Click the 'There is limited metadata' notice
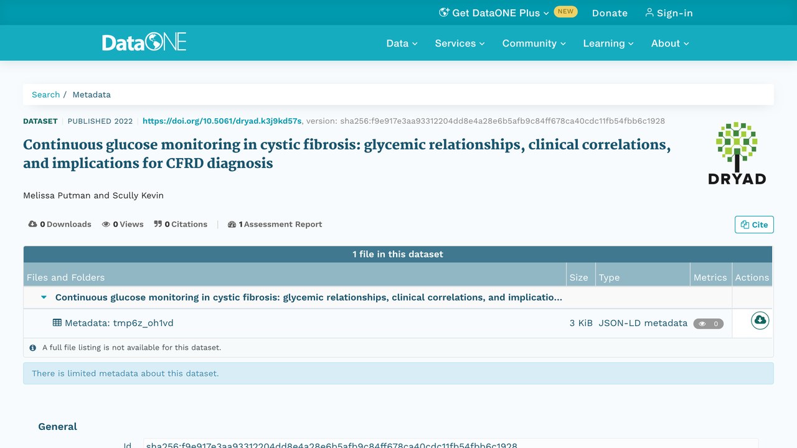Screen dimensions: 797x448 click(x=398, y=373)
